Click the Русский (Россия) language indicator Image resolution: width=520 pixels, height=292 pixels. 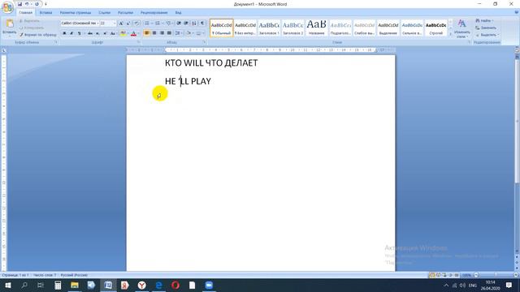click(74, 275)
